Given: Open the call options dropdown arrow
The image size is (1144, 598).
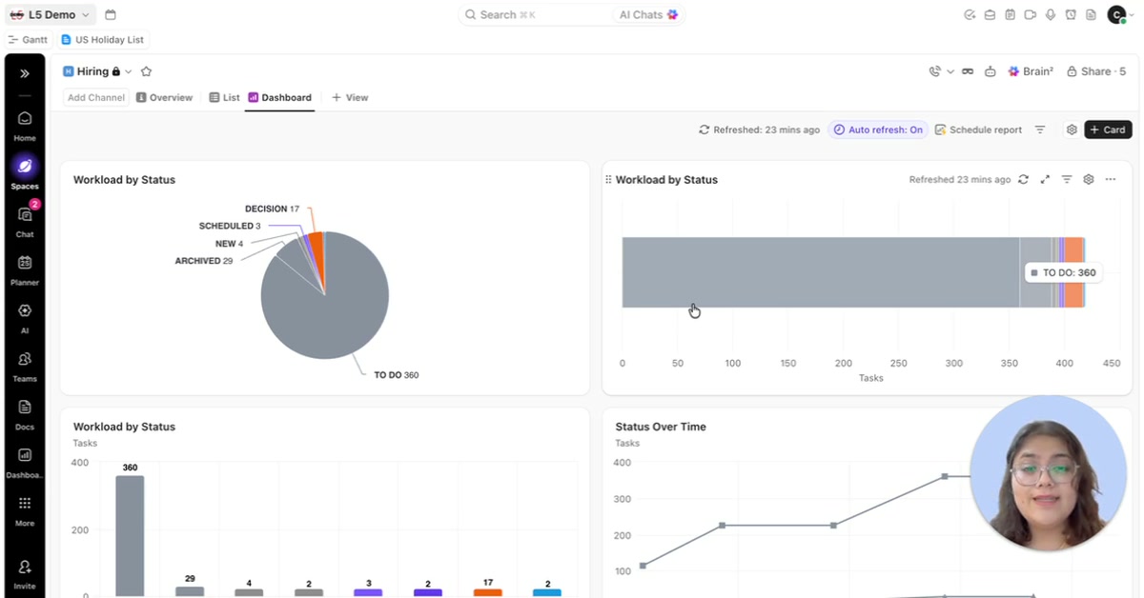Looking at the screenshot, I should pyautogui.click(x=950, y=71).
